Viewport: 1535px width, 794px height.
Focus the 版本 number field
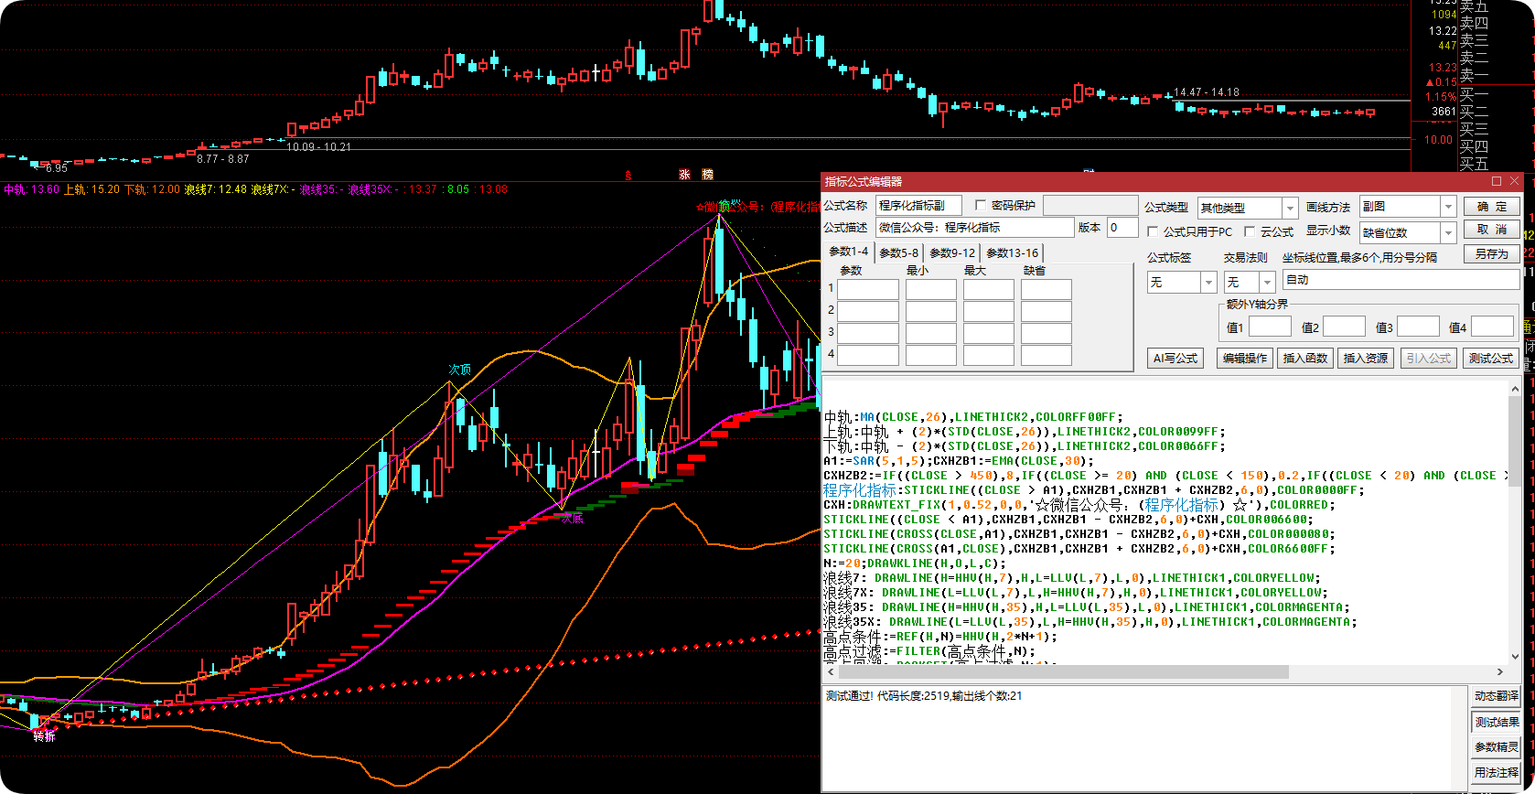tap(1122, 228)
